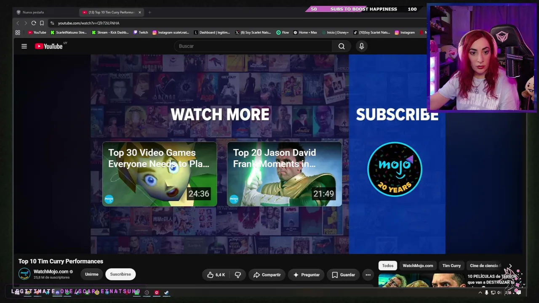This screenshot has width=539, height=303.
Task: Open the volume tray icon
Action: (499, 292)
